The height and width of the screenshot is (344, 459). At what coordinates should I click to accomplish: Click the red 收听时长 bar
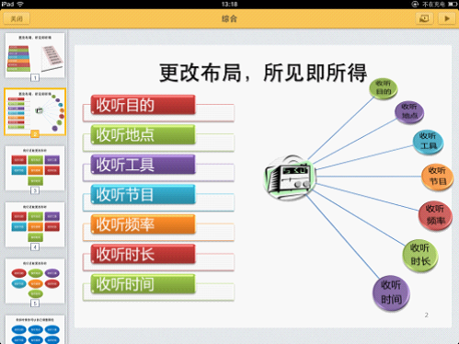point(143,254)
